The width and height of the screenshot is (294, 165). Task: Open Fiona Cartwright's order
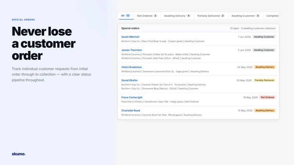132,97
